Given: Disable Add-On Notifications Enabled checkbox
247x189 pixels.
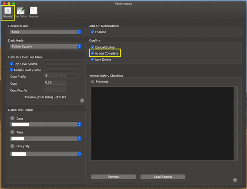Looking at the screenshot, I should click(x=93, y=32).
